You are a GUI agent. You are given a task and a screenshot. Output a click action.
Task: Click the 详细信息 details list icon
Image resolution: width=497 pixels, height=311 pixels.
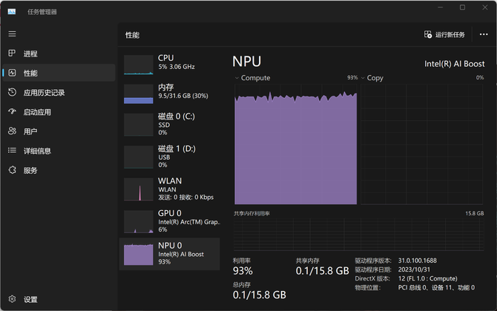[x=12, y=150]
